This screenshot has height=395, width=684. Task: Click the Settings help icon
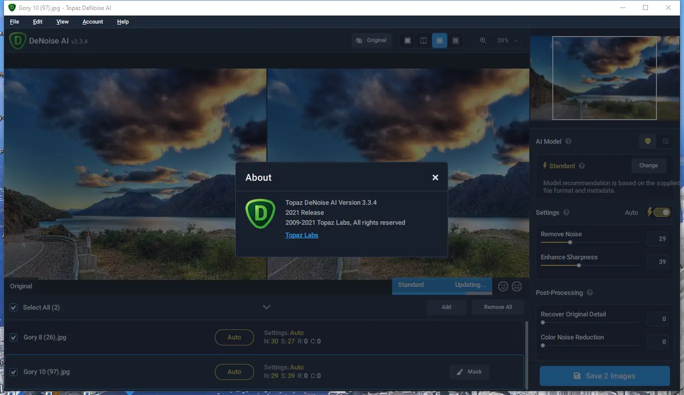566,212
